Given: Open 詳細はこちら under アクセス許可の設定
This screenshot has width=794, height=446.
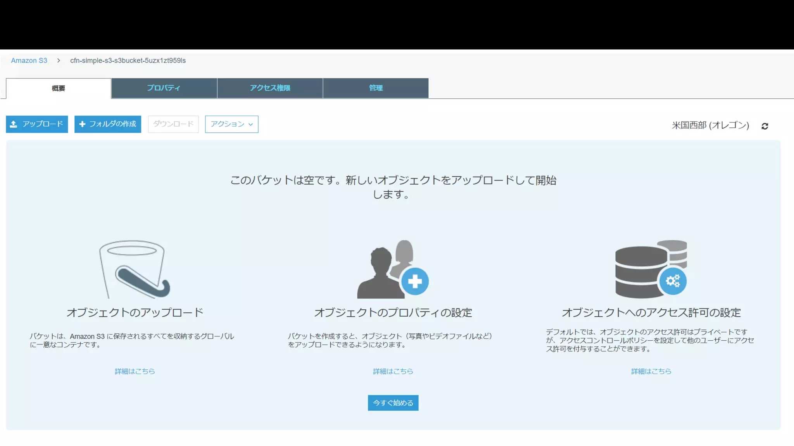Looking at the screenshot, I should click(651, 371).
